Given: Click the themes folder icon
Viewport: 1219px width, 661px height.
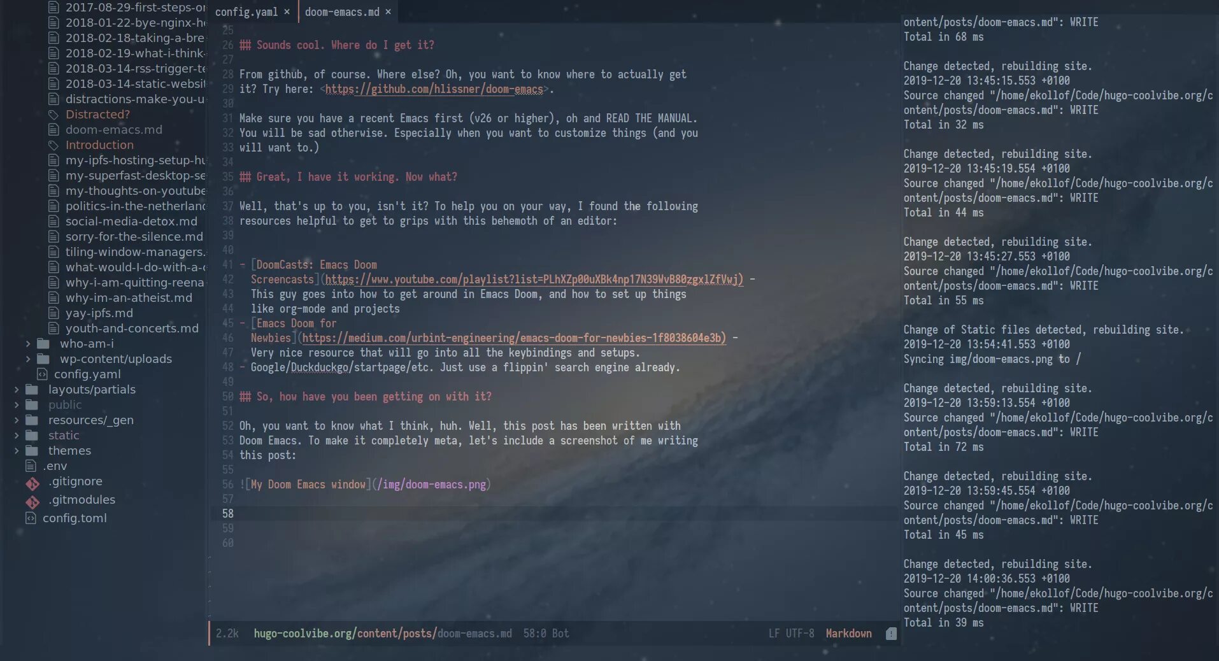Looking at the screenshot, I should 32,451.
